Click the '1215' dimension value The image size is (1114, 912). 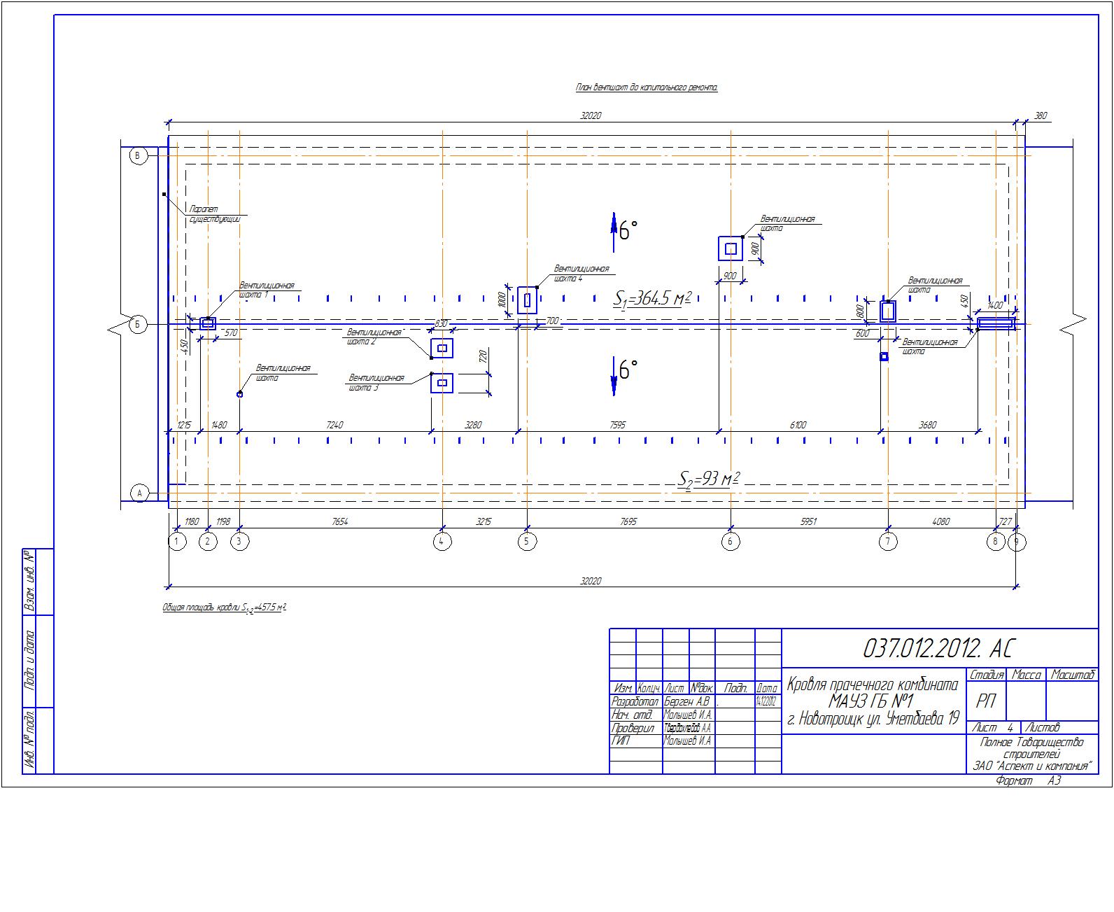coord(184,425)
